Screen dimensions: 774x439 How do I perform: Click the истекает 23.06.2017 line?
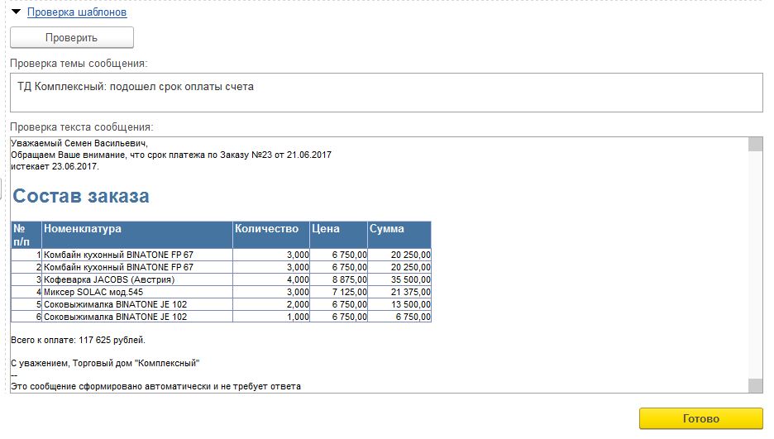pyautogui.click(x=55, y=166)
